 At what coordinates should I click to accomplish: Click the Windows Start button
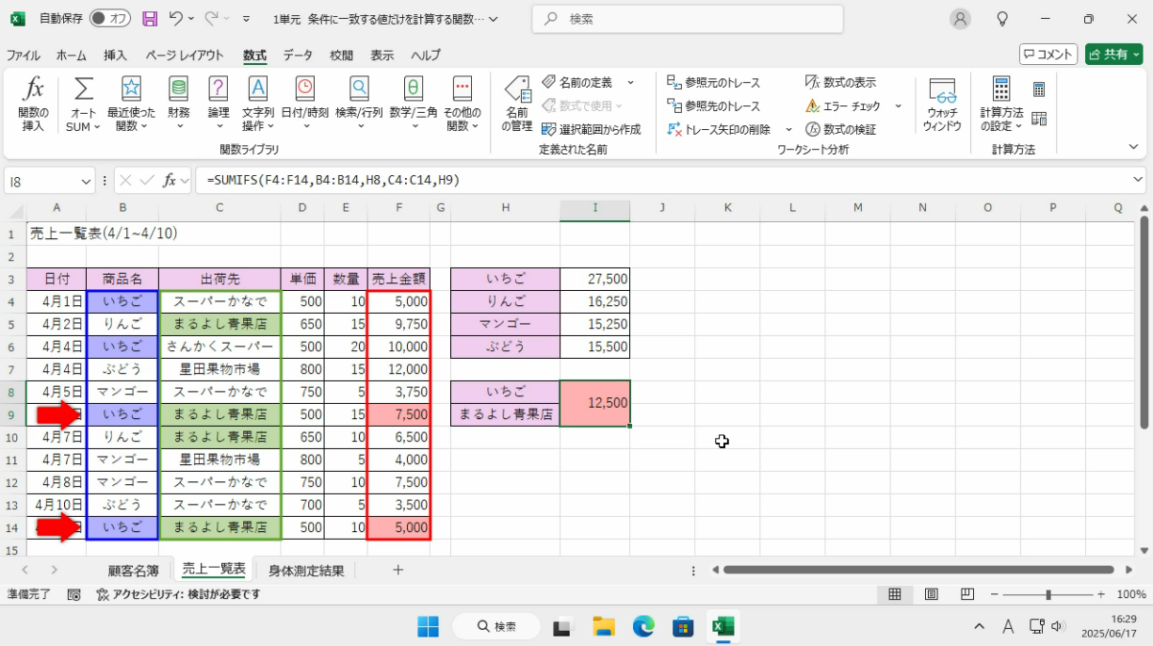point(428,626)
